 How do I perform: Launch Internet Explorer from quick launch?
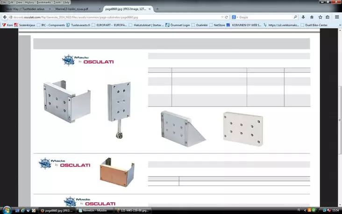tap(23, 211)
